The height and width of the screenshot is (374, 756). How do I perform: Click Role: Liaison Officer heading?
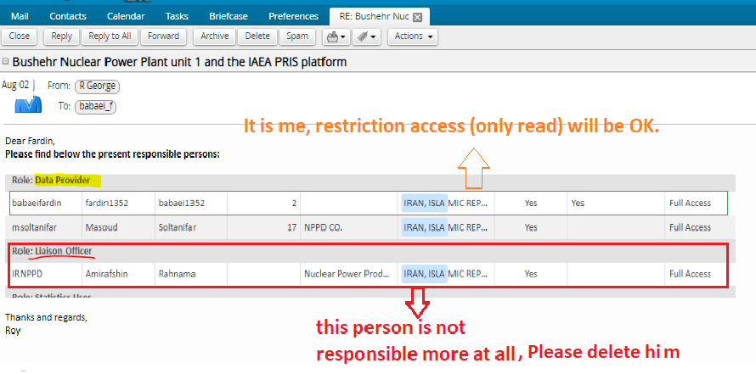click(52, 251)
